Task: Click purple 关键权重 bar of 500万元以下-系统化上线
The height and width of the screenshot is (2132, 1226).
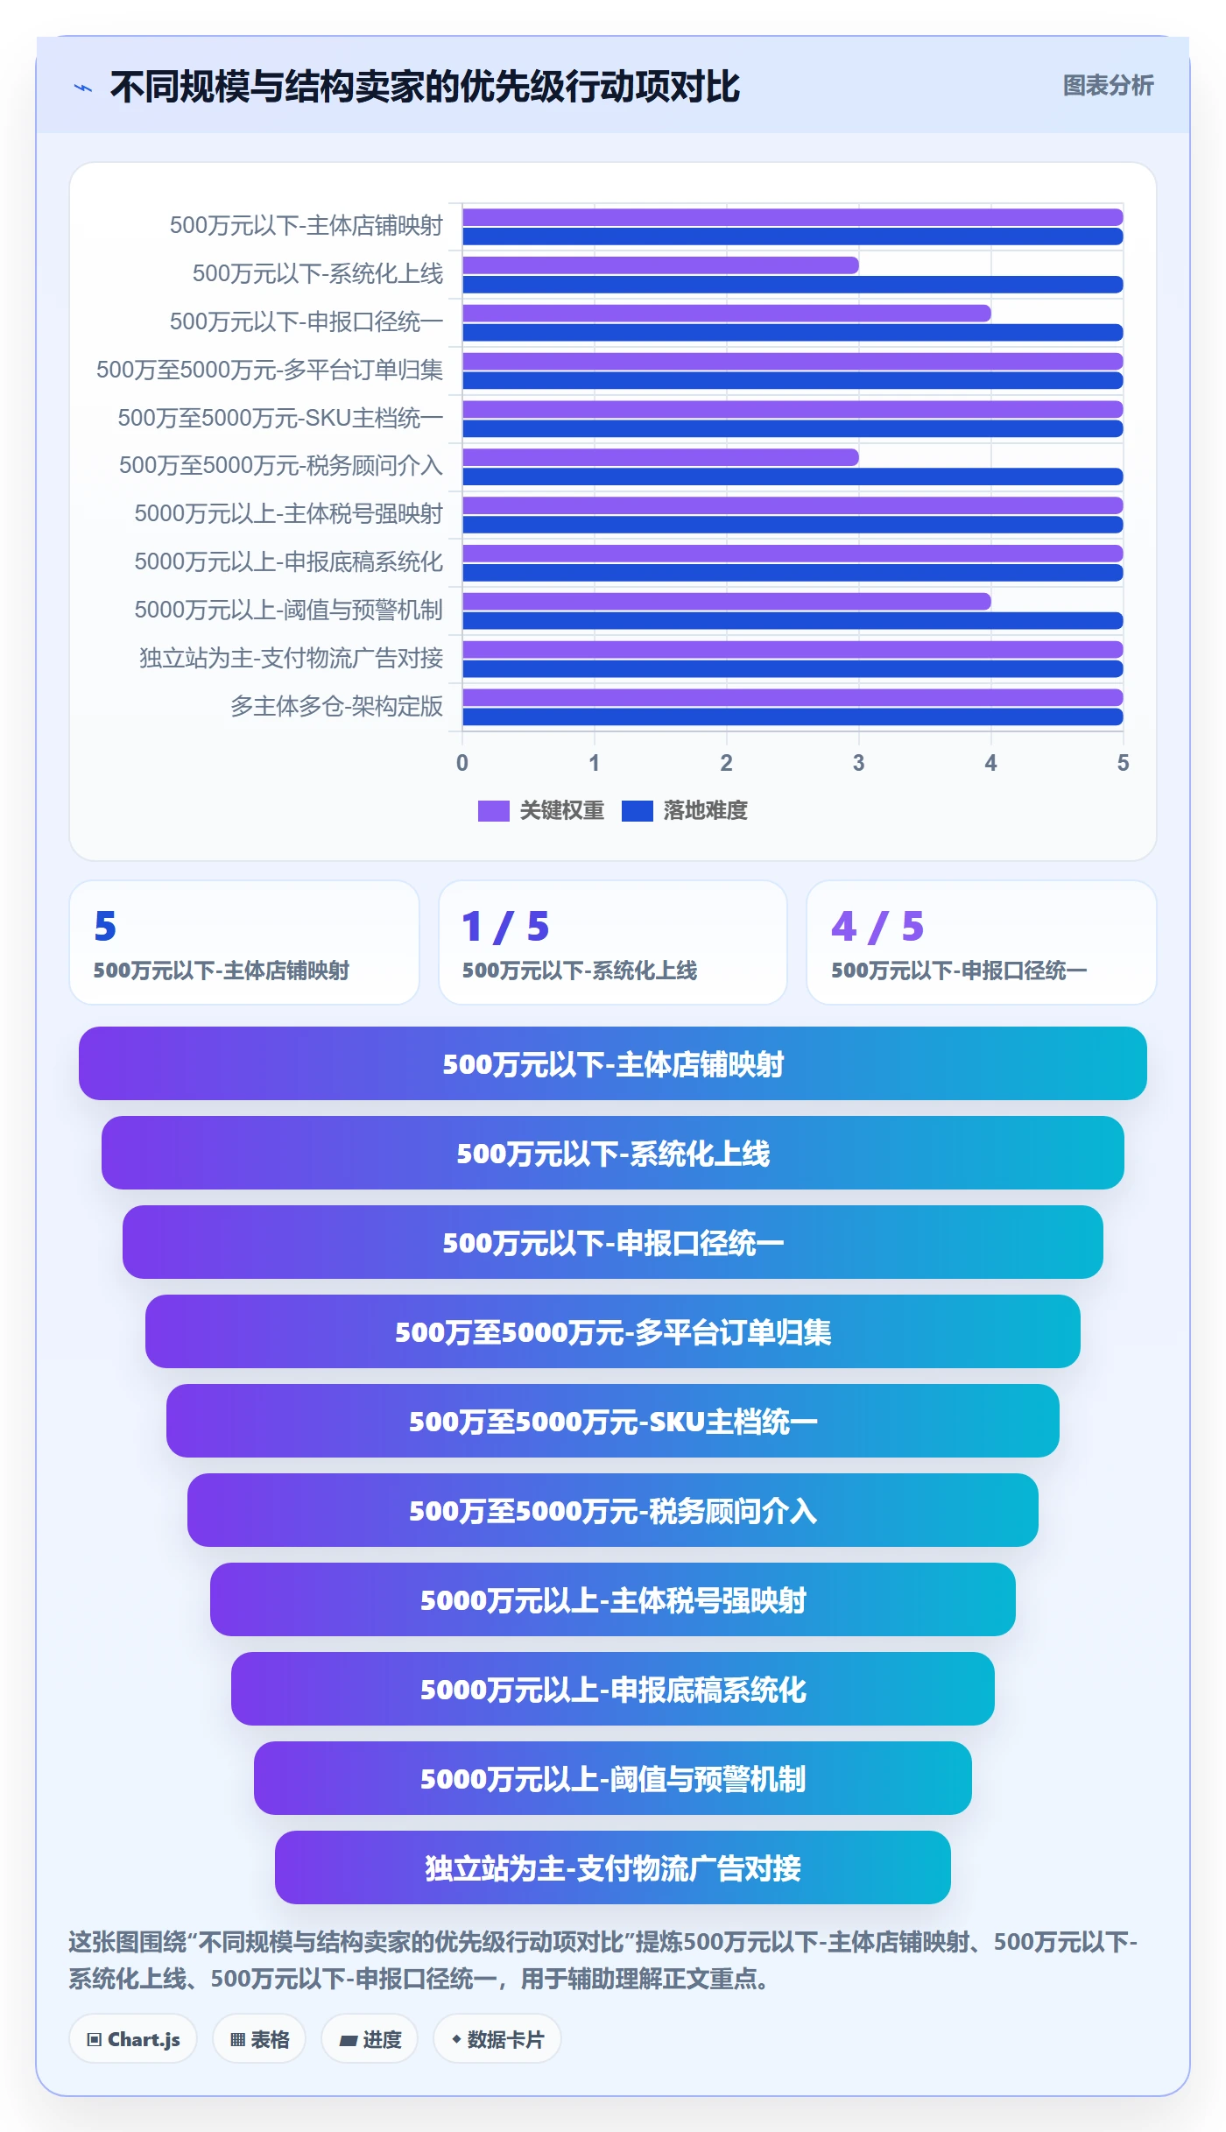Action: point(660,265)
